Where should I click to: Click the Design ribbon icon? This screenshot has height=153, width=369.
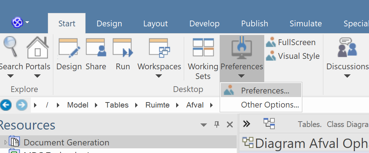[x=69, y=49]
